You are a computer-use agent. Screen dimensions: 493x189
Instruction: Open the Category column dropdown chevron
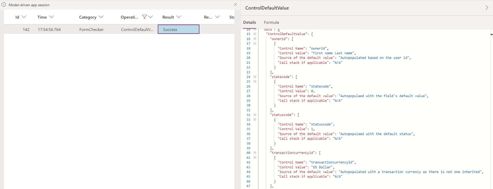pyautogui.click(x=101, y=17)
